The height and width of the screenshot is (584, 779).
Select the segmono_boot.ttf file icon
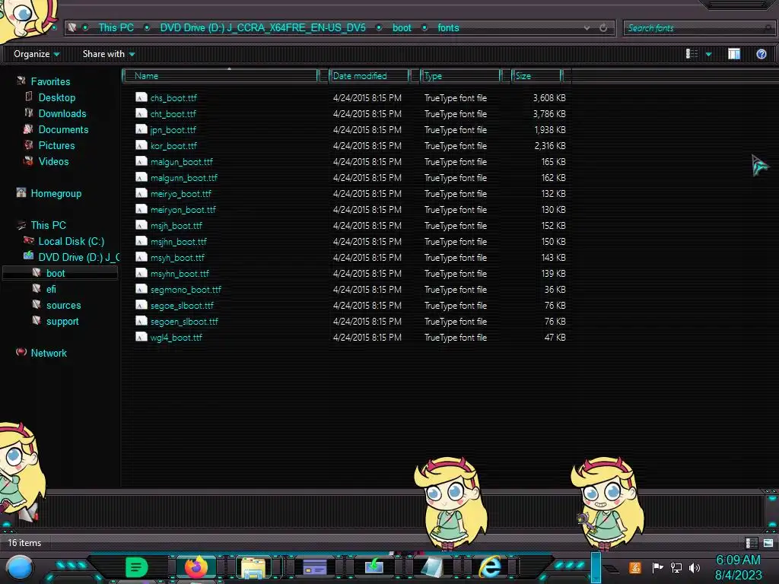(141, 289)
